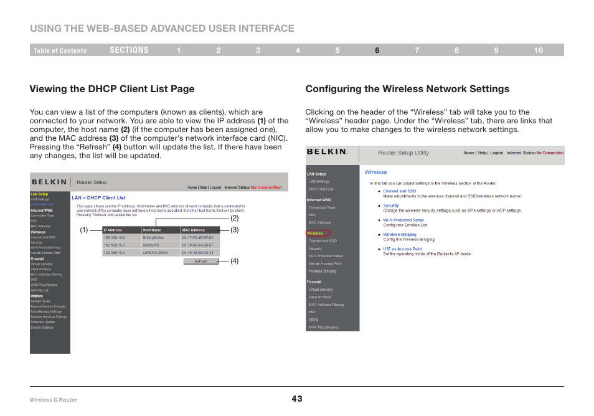This screenshot has height=416, width=594.
Task: Jump to section 3 in header bar
Action: pos(258,50)
